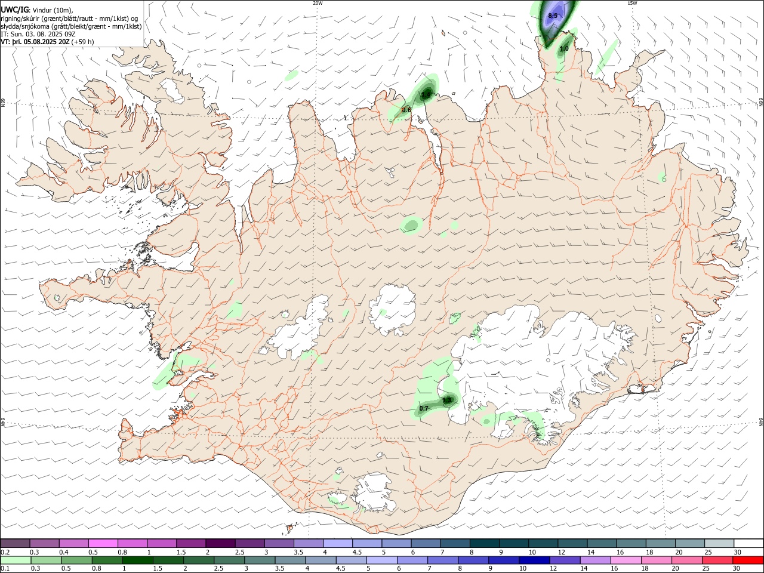Click the 20W longitude label at the top edge
Image resolution: width=764 pixels, height=573 pixels.
(x=318, y=3)
